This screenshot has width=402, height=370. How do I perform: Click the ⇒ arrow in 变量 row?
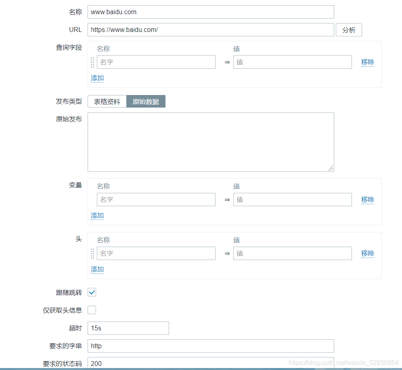tap(227, 200)
